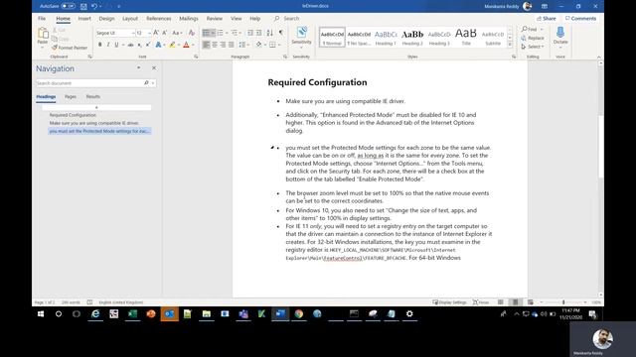Open Excel from the taskbar

pyautogui.click(x=132, y=313)
